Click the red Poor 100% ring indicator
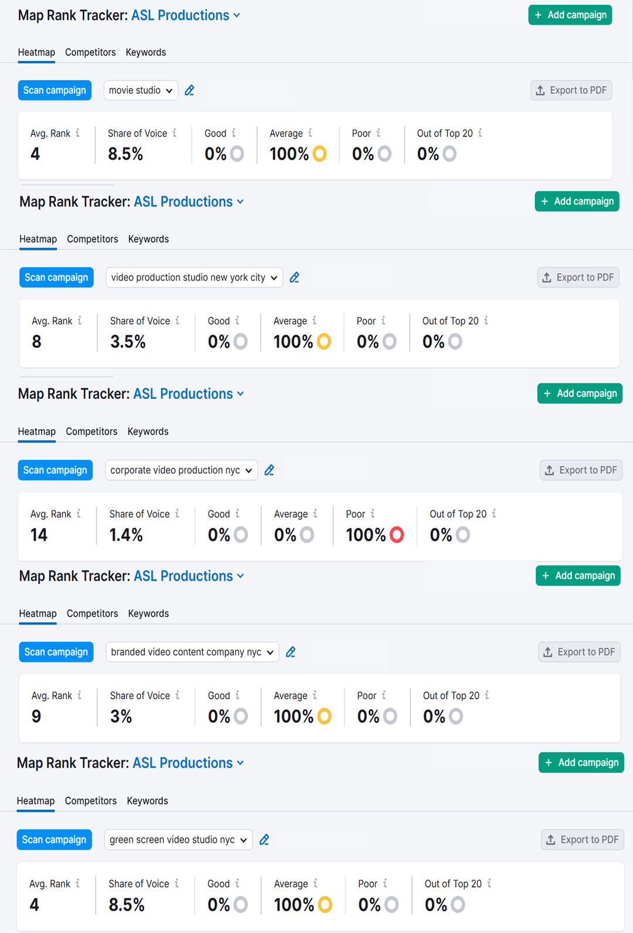 (x=397, y=535)
